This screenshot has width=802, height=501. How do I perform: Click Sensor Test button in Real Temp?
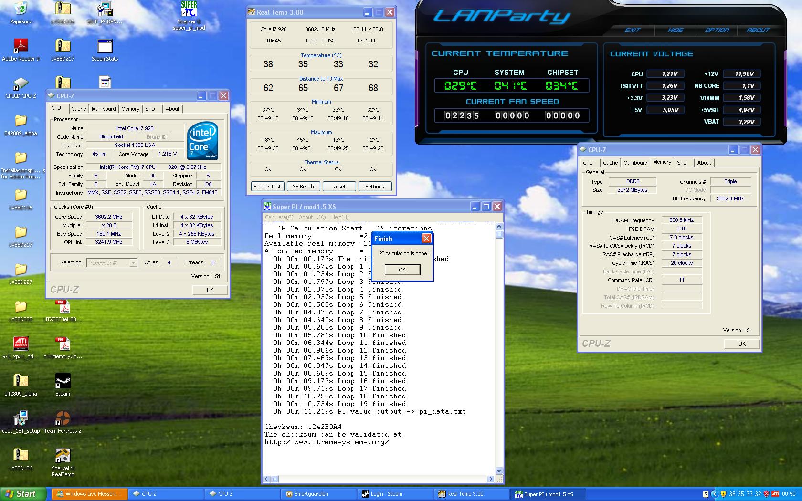point(267,187)
